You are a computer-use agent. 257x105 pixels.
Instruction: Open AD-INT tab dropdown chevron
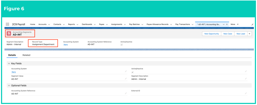[x=224, y=24]
